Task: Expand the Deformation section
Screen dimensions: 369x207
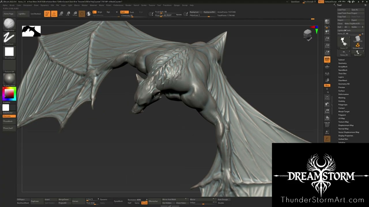Action: point(343,94)
